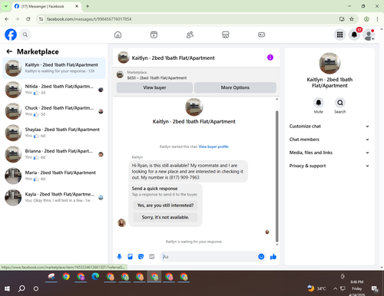Image resolution: width=384 pixels, height=296 pixels.
Task: Send 'Yes, are you still interested?' response
Action: (165, 206)
